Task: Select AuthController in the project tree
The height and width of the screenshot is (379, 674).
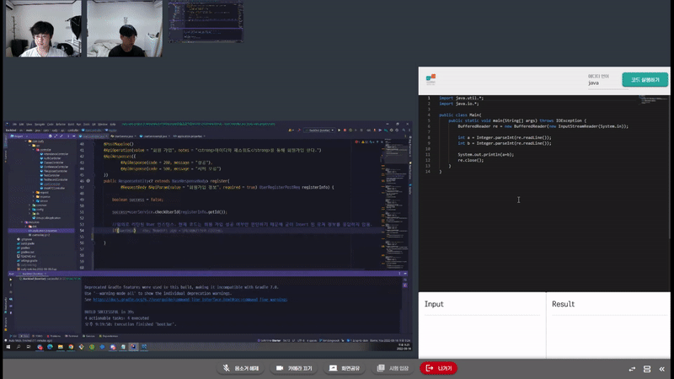Action: click(x=52, y=158)
